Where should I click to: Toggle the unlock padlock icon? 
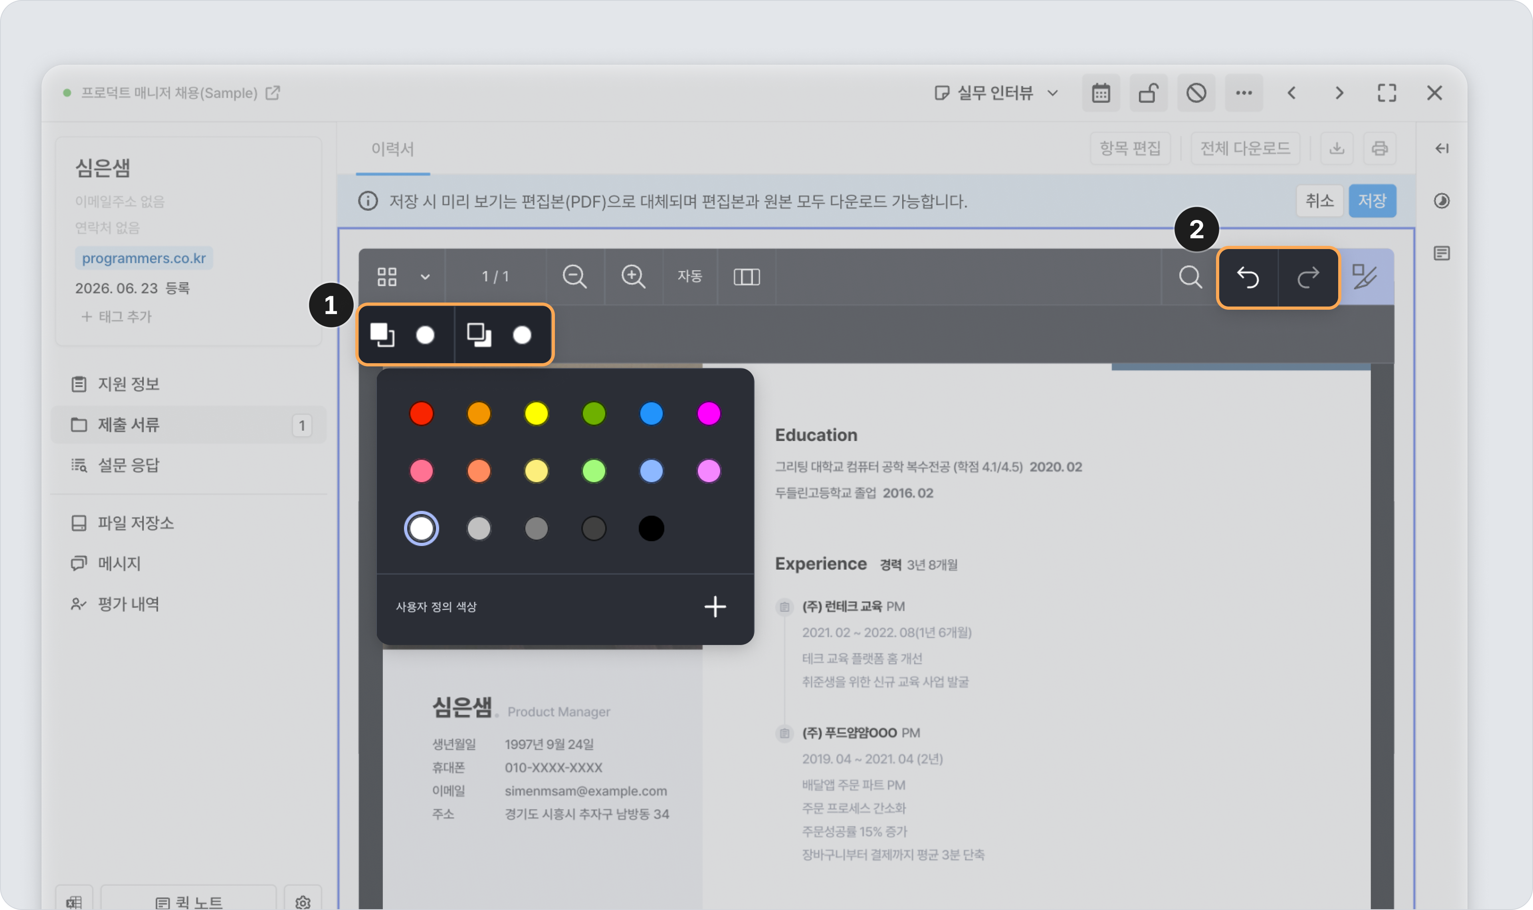1148,93
